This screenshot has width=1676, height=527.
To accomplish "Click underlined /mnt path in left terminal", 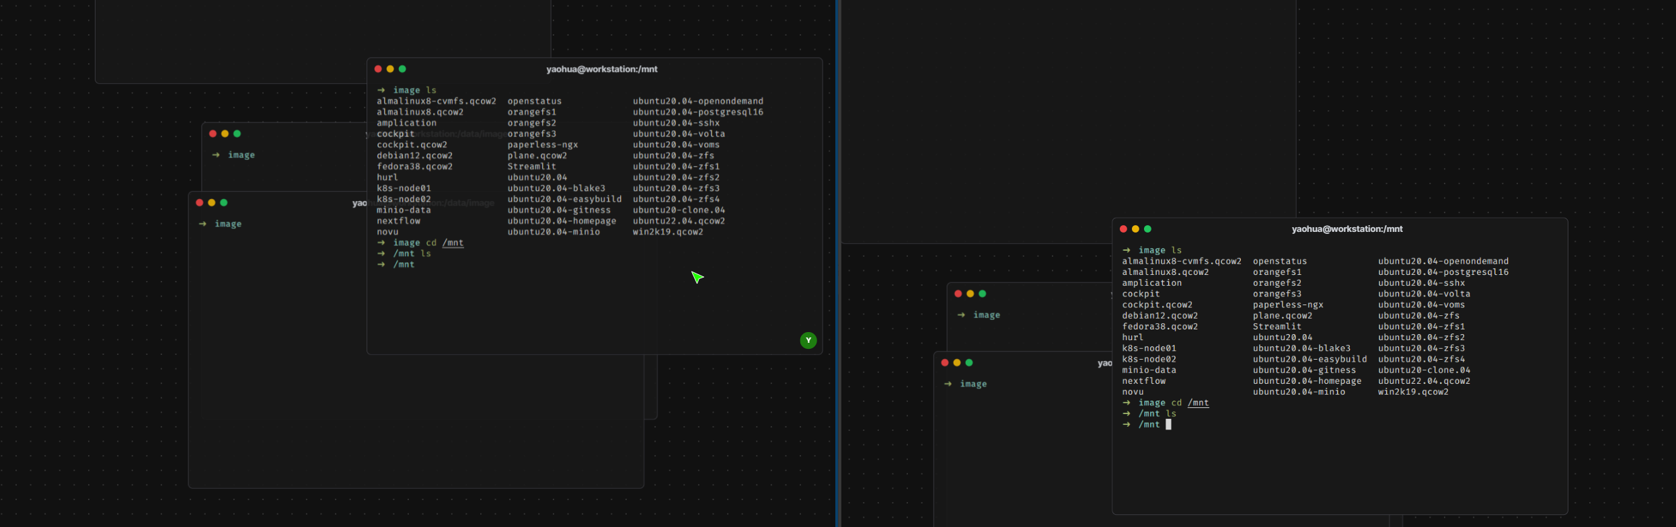I will coord(453,243).
